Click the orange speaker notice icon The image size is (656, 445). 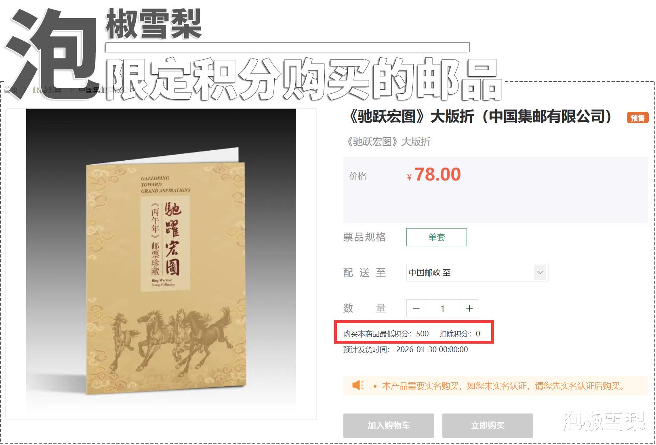(x=358, y=385)
